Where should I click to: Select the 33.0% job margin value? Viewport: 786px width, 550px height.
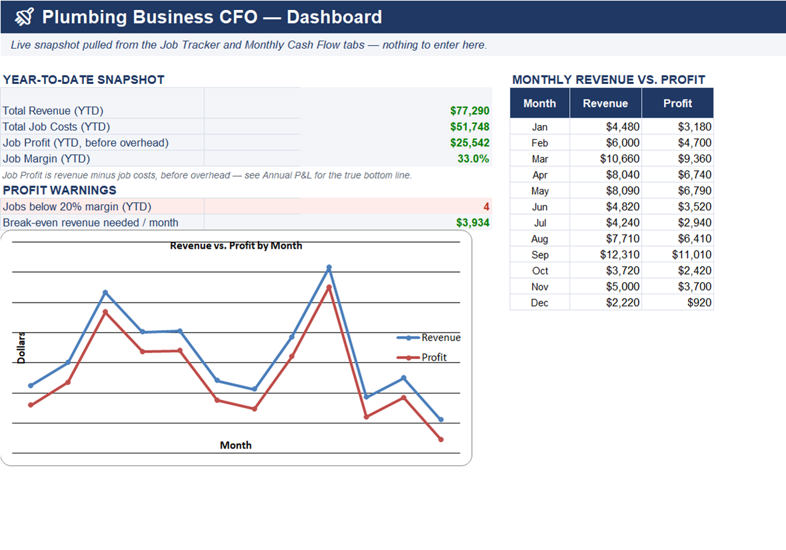coord(473,159)
